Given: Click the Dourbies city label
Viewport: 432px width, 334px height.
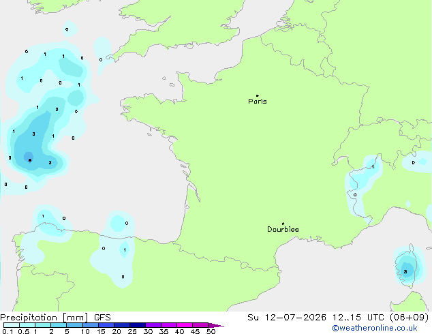Looking at the screenshot, I should tap(283, 229).
